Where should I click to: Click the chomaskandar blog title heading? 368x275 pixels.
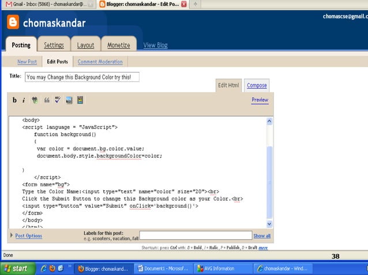pyautogui.click(x=54, y=23)
